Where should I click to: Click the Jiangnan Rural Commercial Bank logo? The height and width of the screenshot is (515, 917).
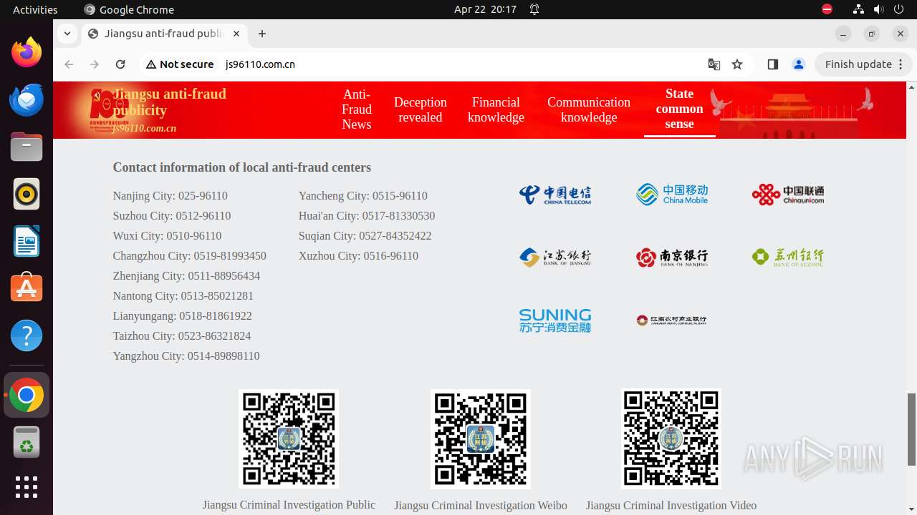(672, 320)
